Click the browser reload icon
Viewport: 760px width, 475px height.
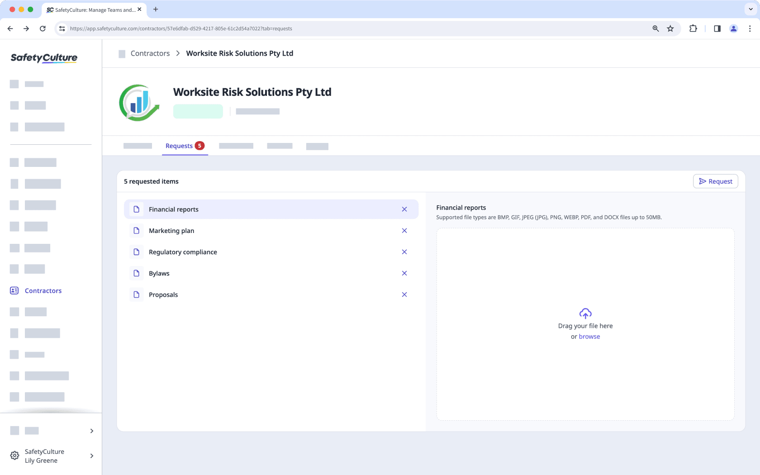(43, 28)
